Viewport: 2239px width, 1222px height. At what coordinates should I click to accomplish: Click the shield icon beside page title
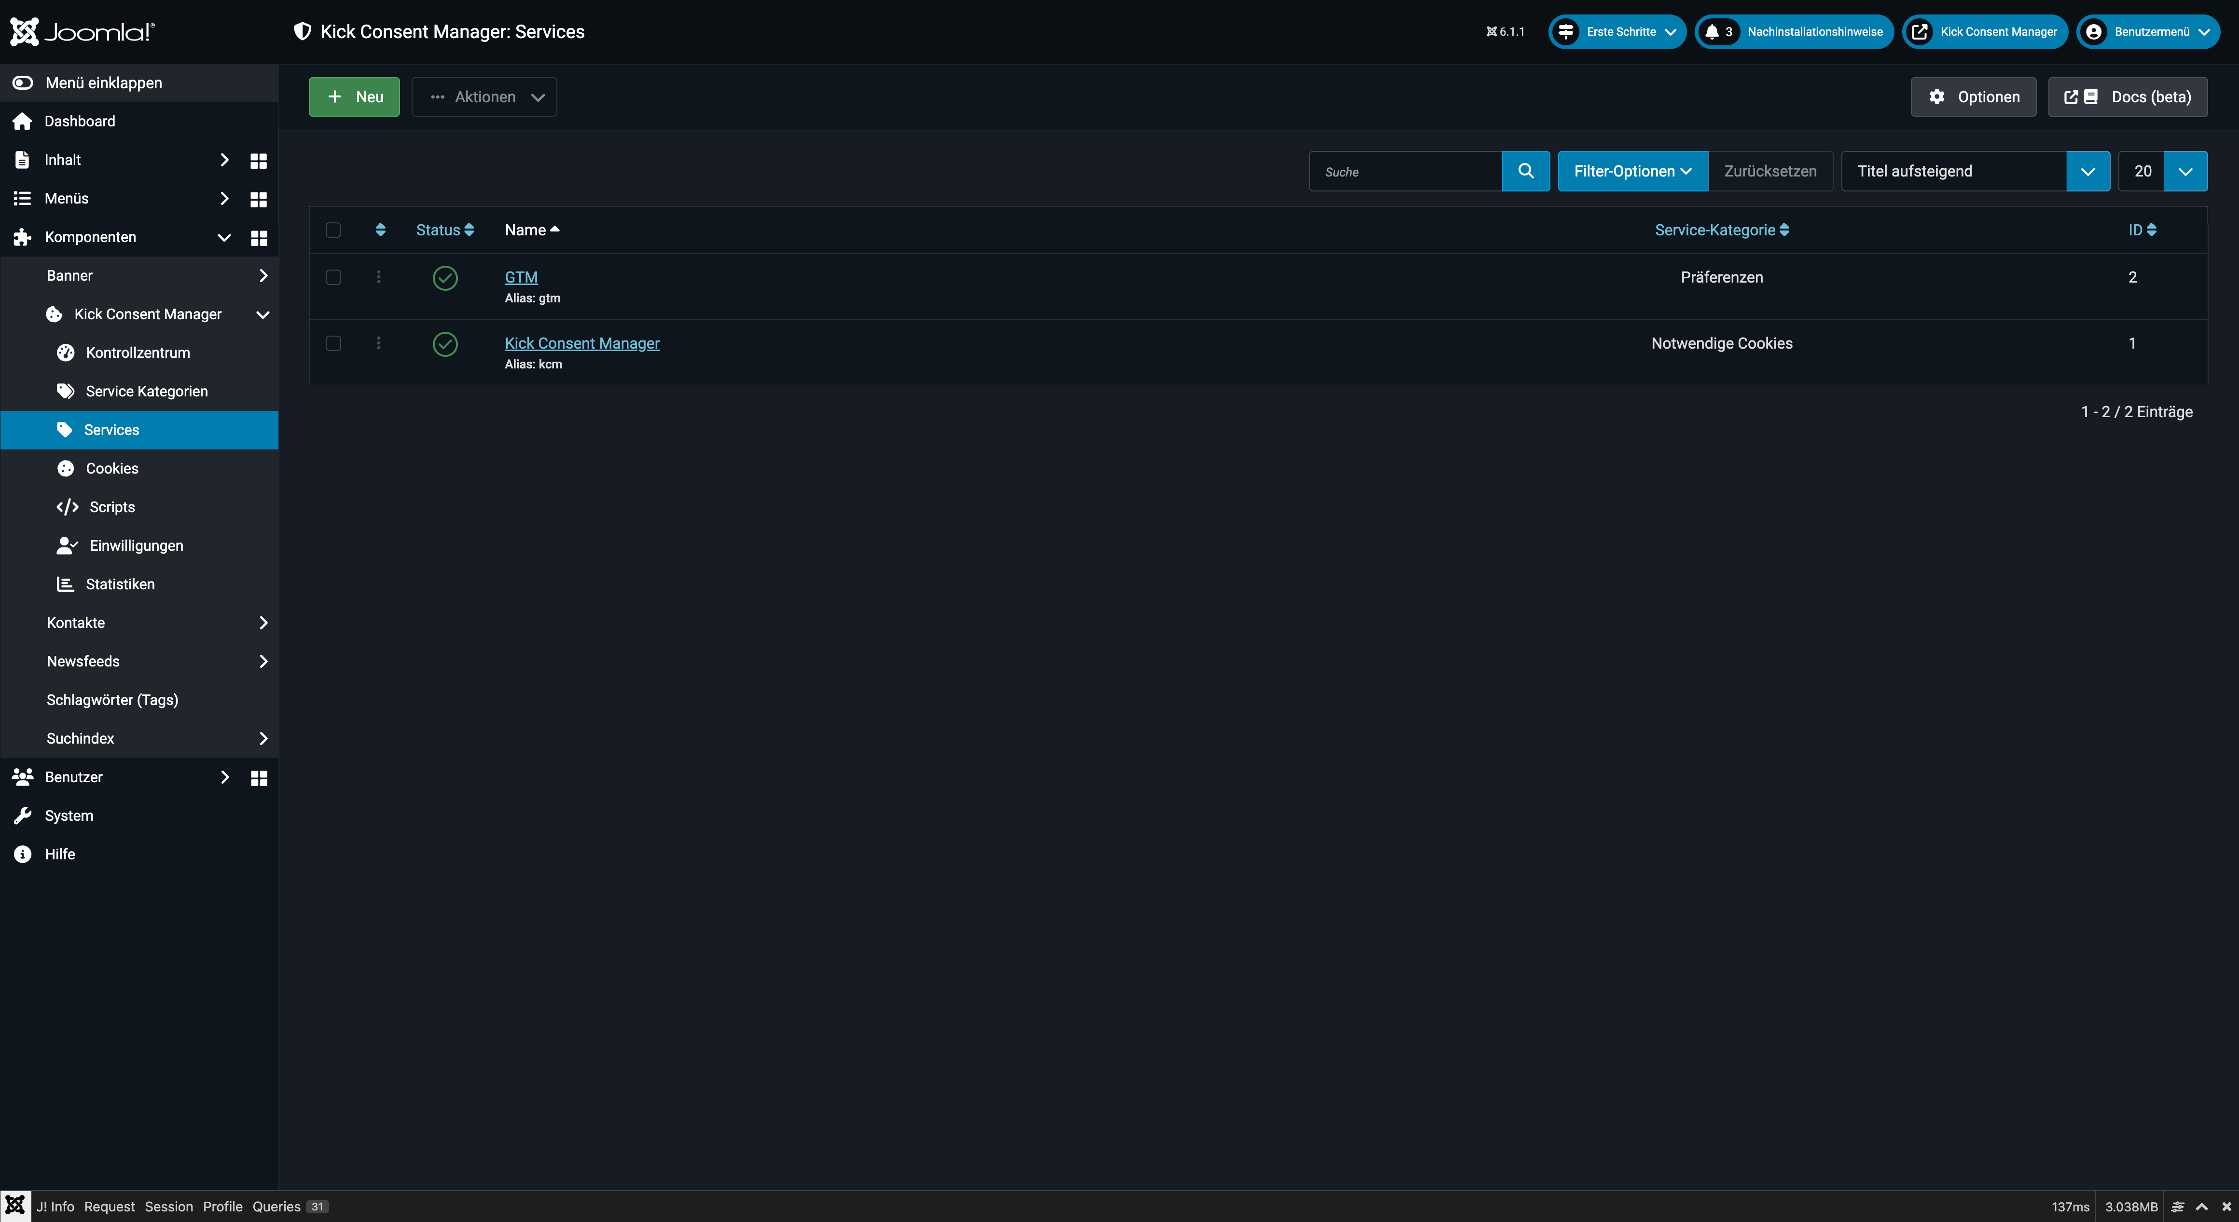[302, 32]
